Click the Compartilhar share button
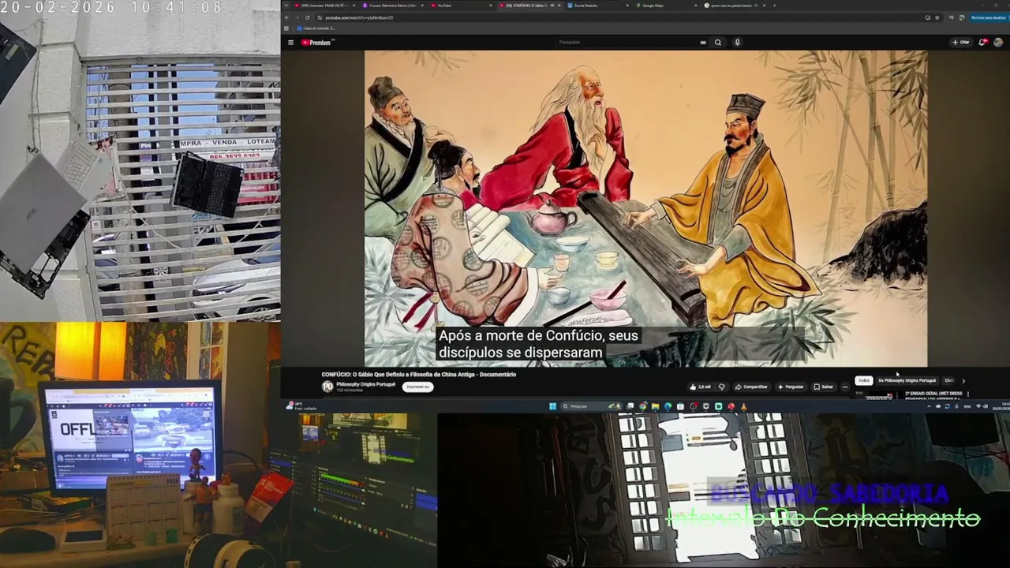 (x=751, y=387)
